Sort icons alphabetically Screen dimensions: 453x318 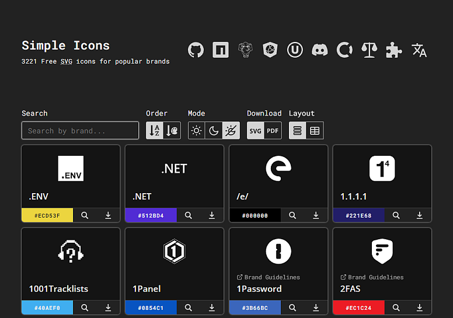tap(155, 131)
